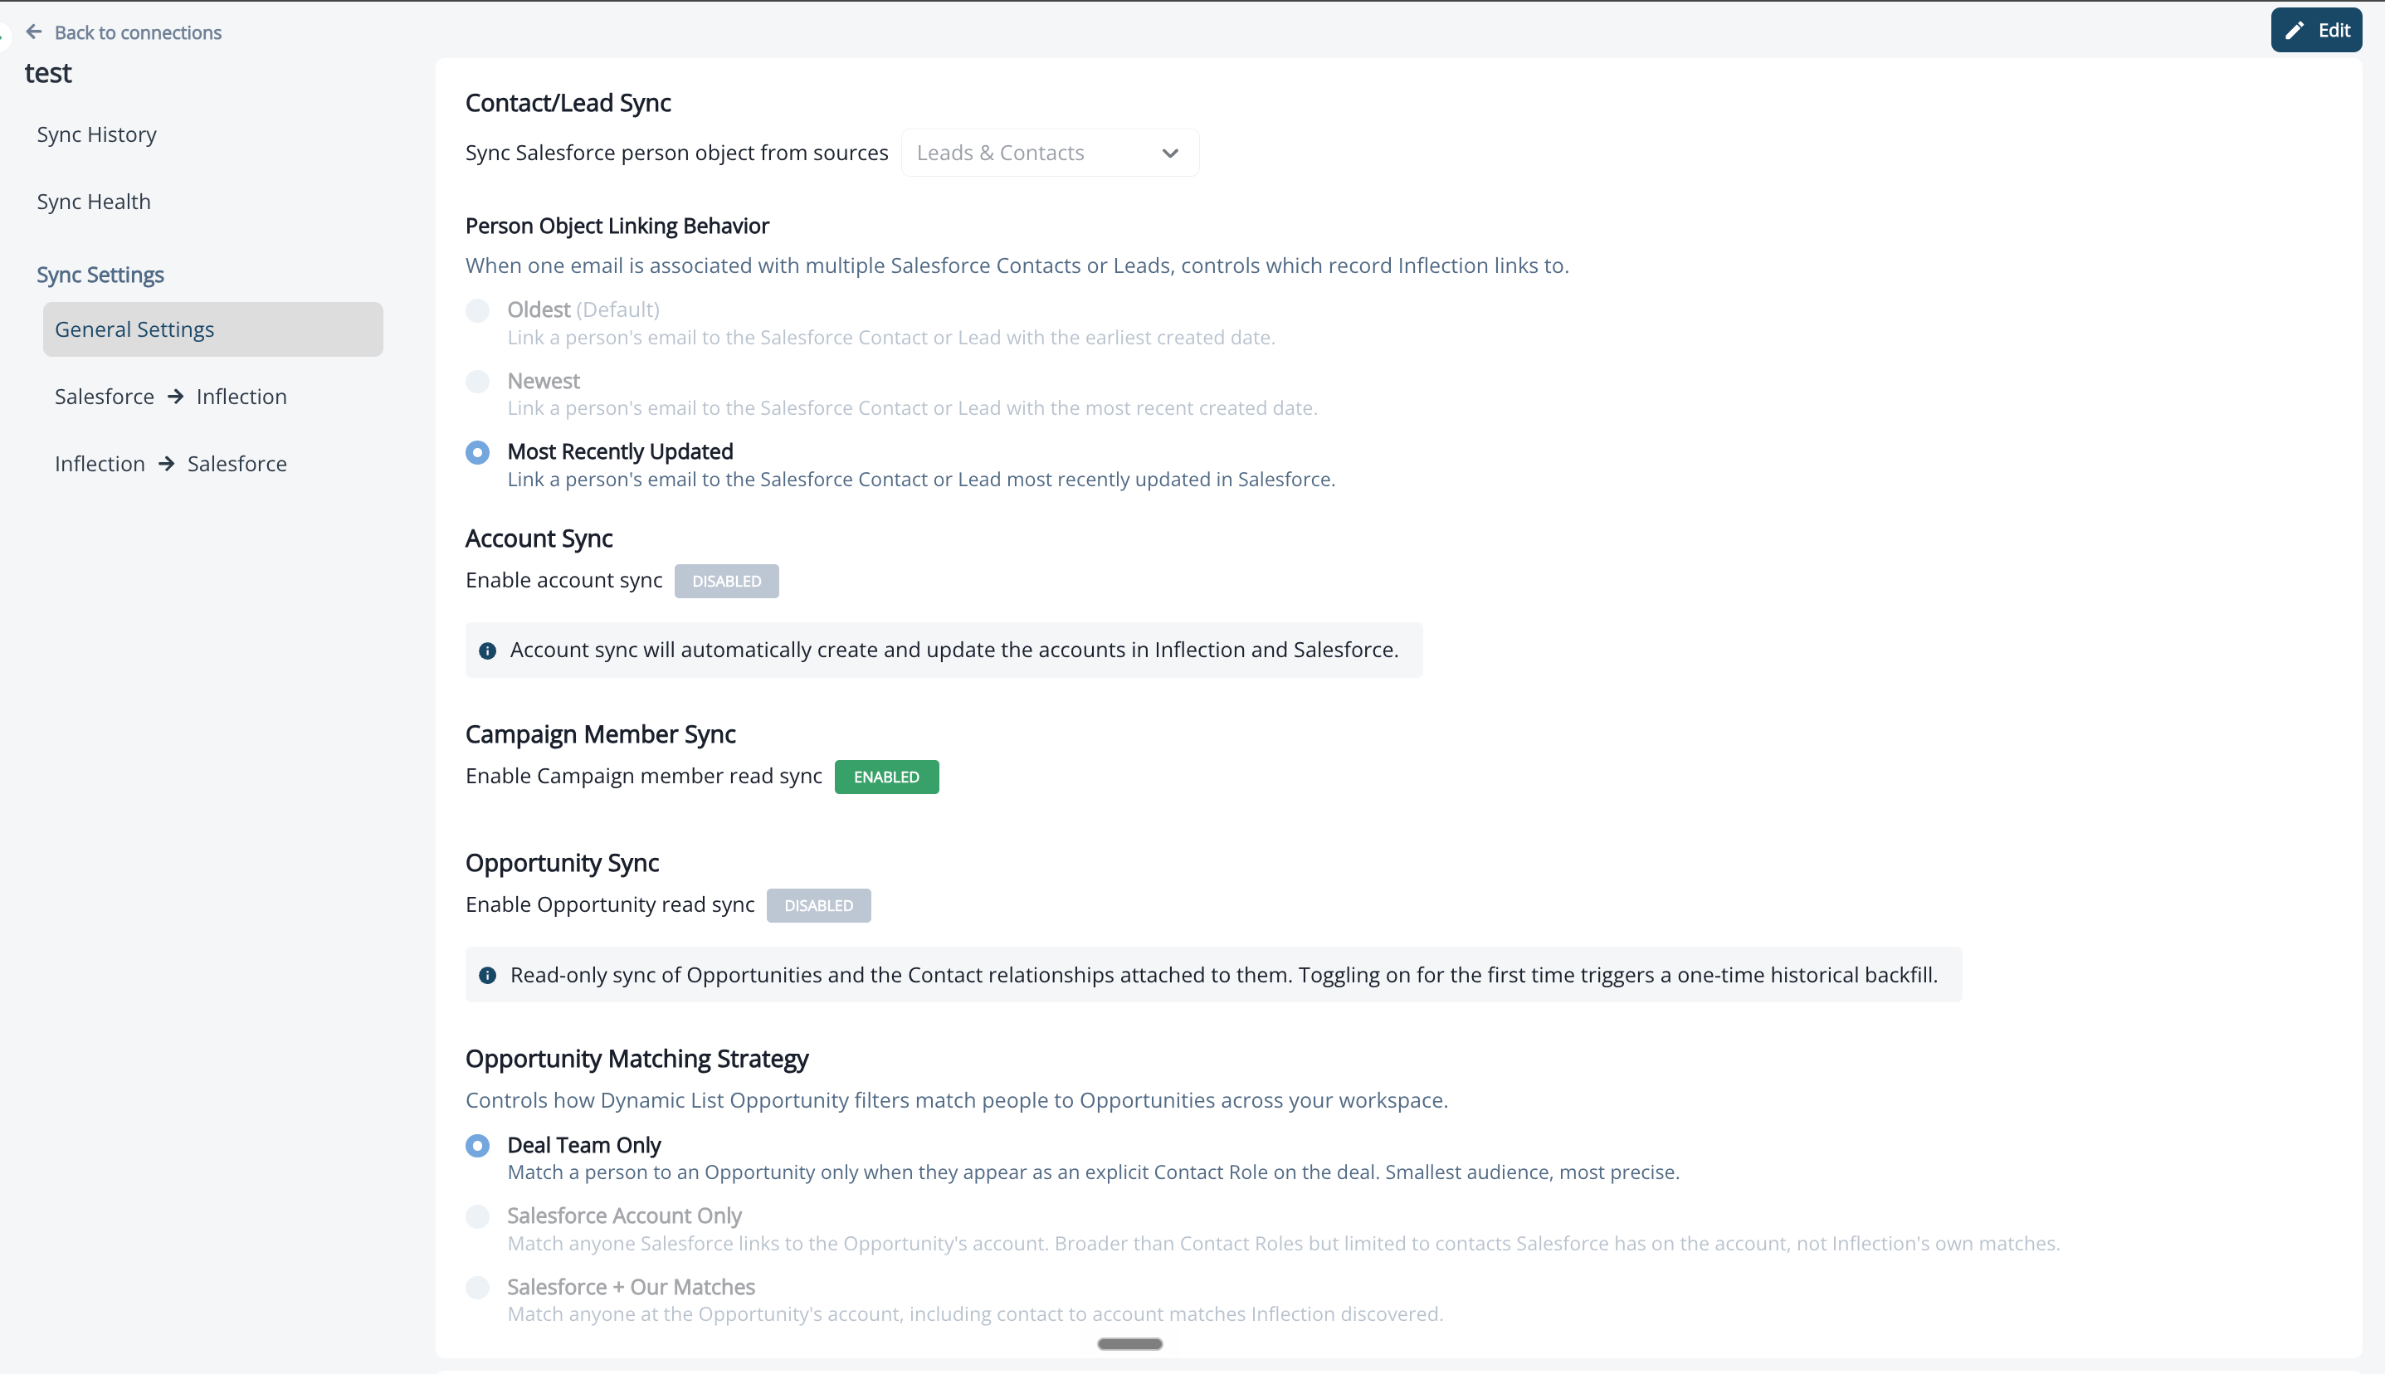
Task: Click the Campaign Member Sync heading
Action: pyautogui.click(x=600, y=734)
